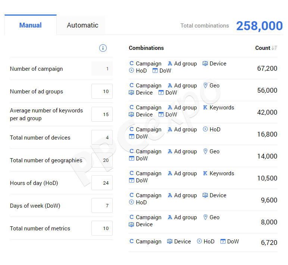Click the Count column header

click(263, 48)
